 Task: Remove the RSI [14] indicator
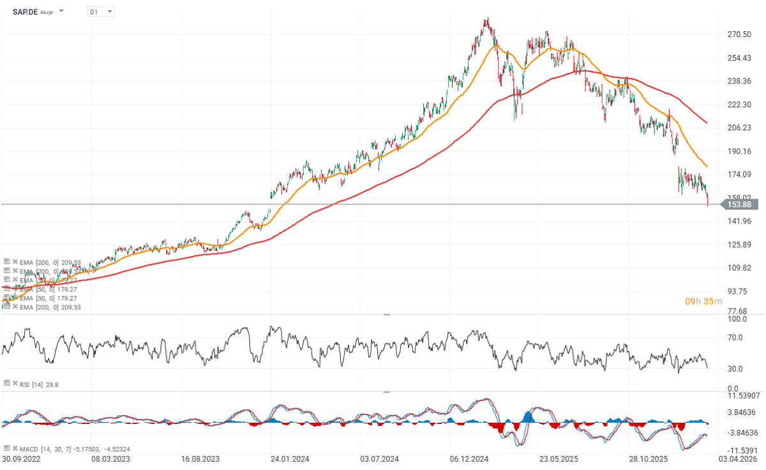[14, 383]
